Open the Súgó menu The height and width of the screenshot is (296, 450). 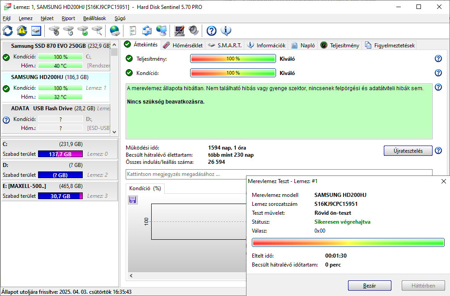(120, 18)
